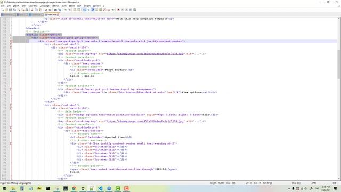Collapse fold marker at first text-center div under card-body
Viewport: 341px width, 192px height.
11,63
